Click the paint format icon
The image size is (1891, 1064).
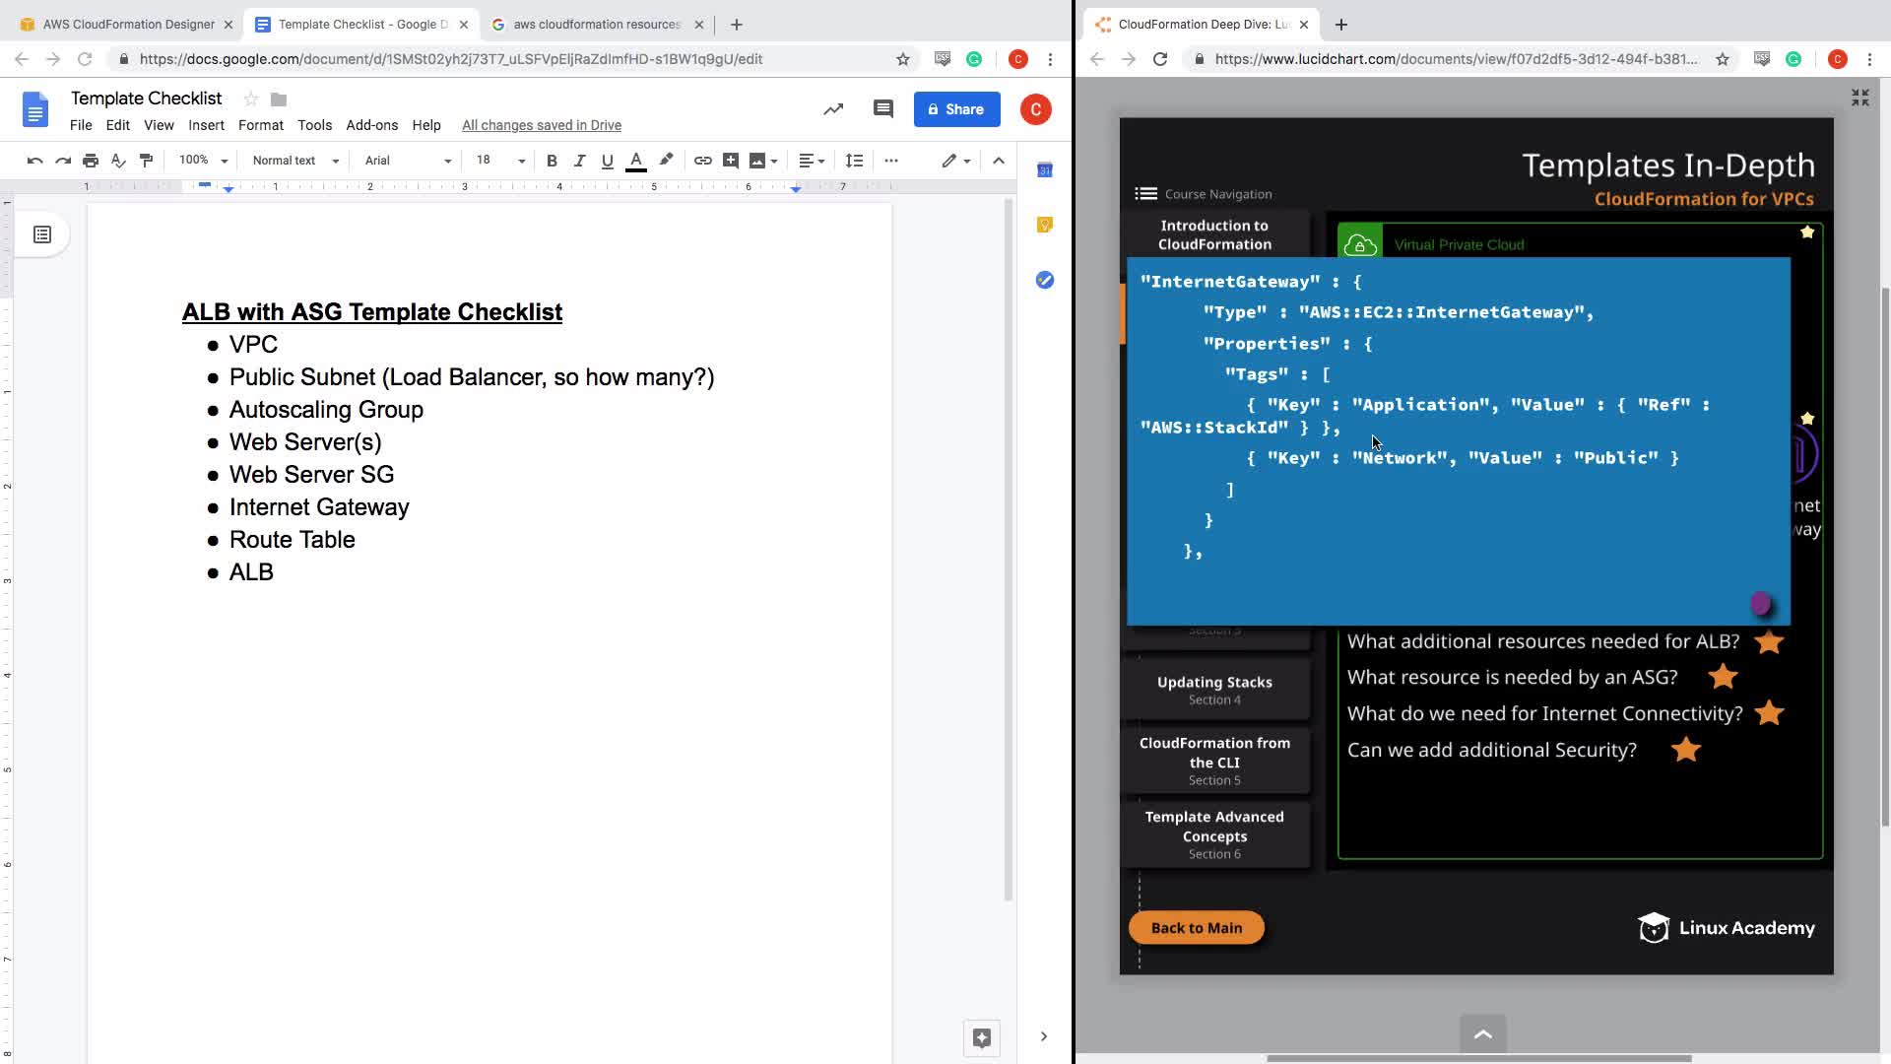[x=146, y=161]
